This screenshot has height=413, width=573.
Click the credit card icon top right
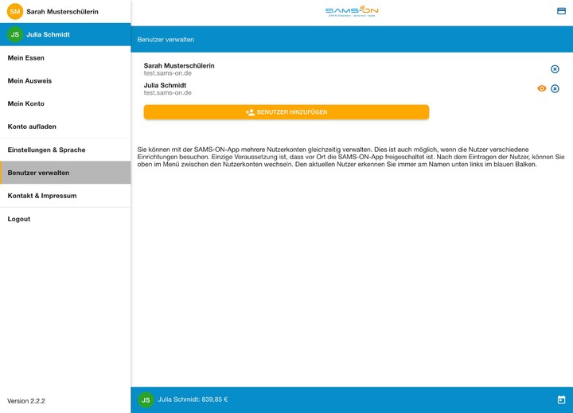561,11
